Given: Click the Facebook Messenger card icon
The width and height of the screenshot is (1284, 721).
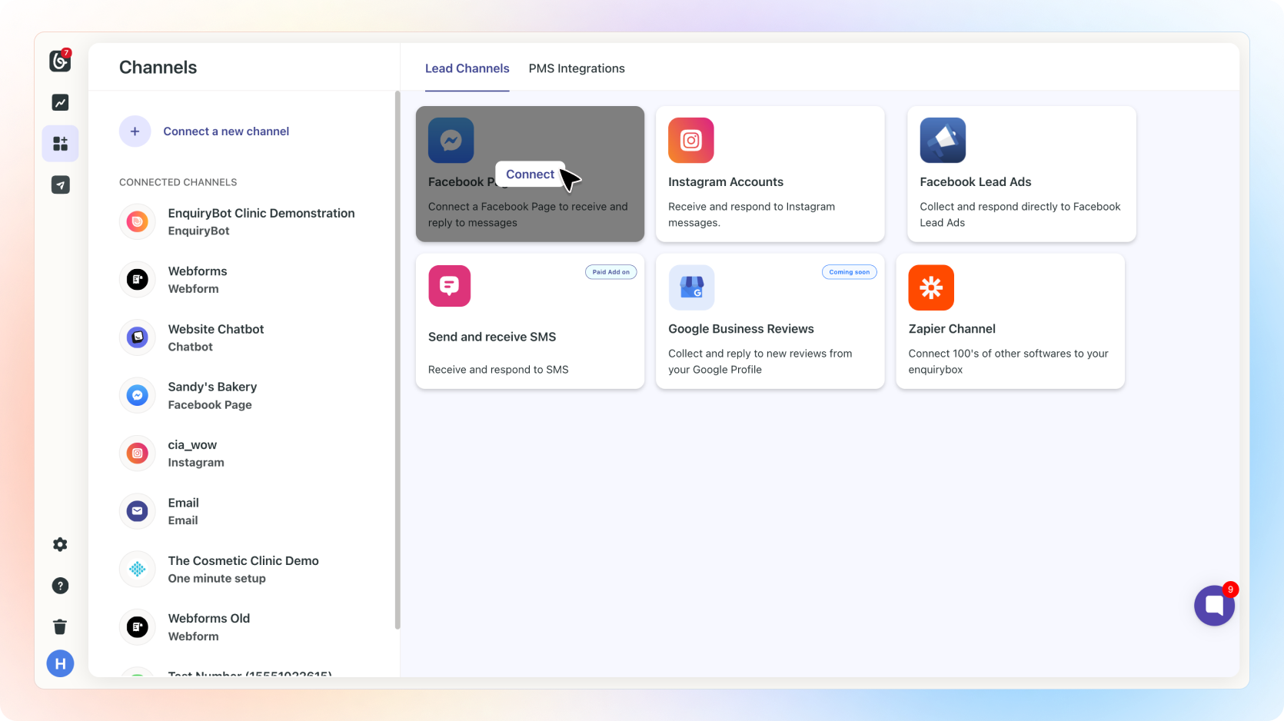Looking at the screenshot, I should click(451, 140).
